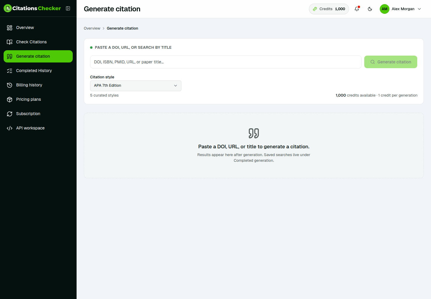The image size is (431, 299).
Task: Select the Generate citation sidebar item
Action: 38,57
